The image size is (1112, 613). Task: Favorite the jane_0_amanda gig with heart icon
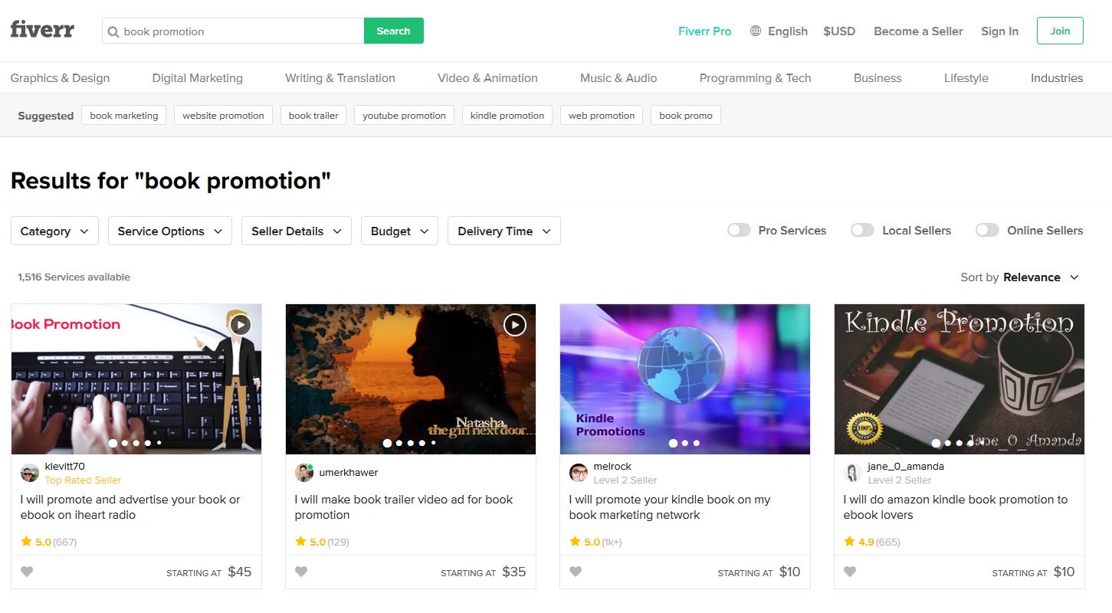850,572
